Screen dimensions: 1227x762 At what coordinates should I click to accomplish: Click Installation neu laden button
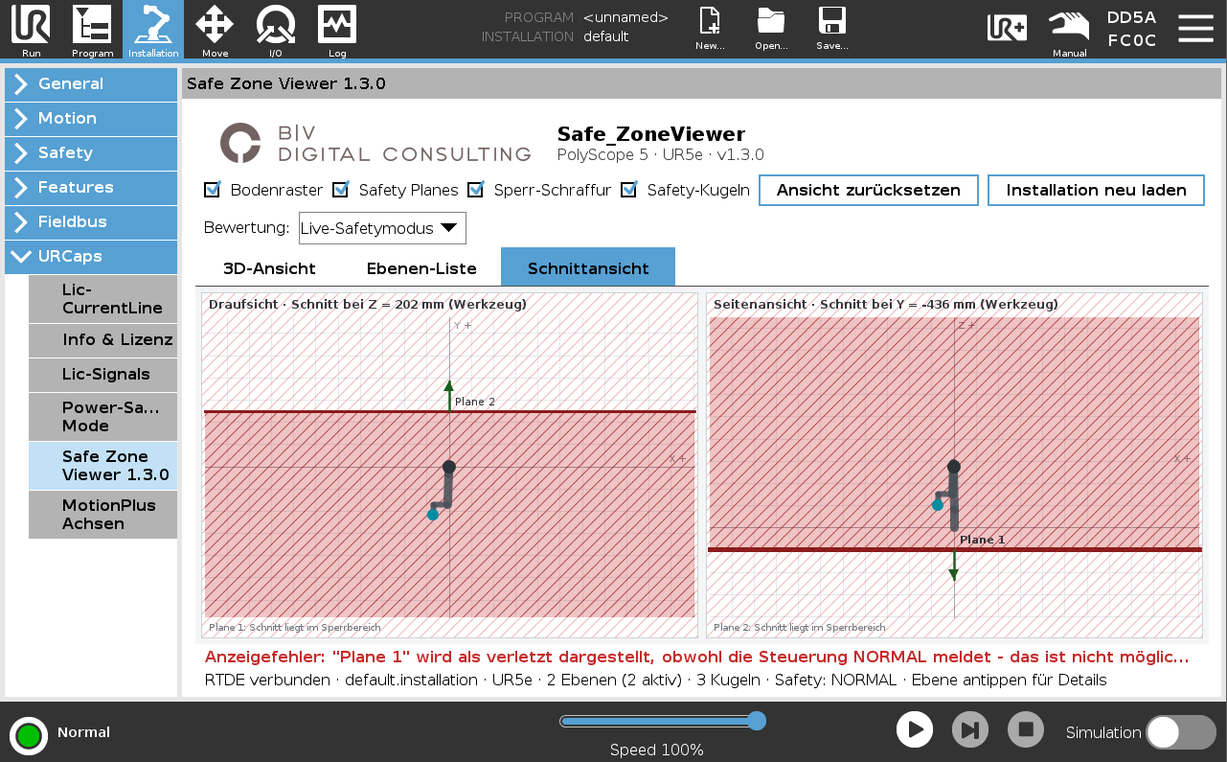(1096, 190)
